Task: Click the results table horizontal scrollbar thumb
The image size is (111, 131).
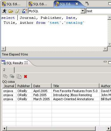Action: pyautogui.click(x=51, y=129)
